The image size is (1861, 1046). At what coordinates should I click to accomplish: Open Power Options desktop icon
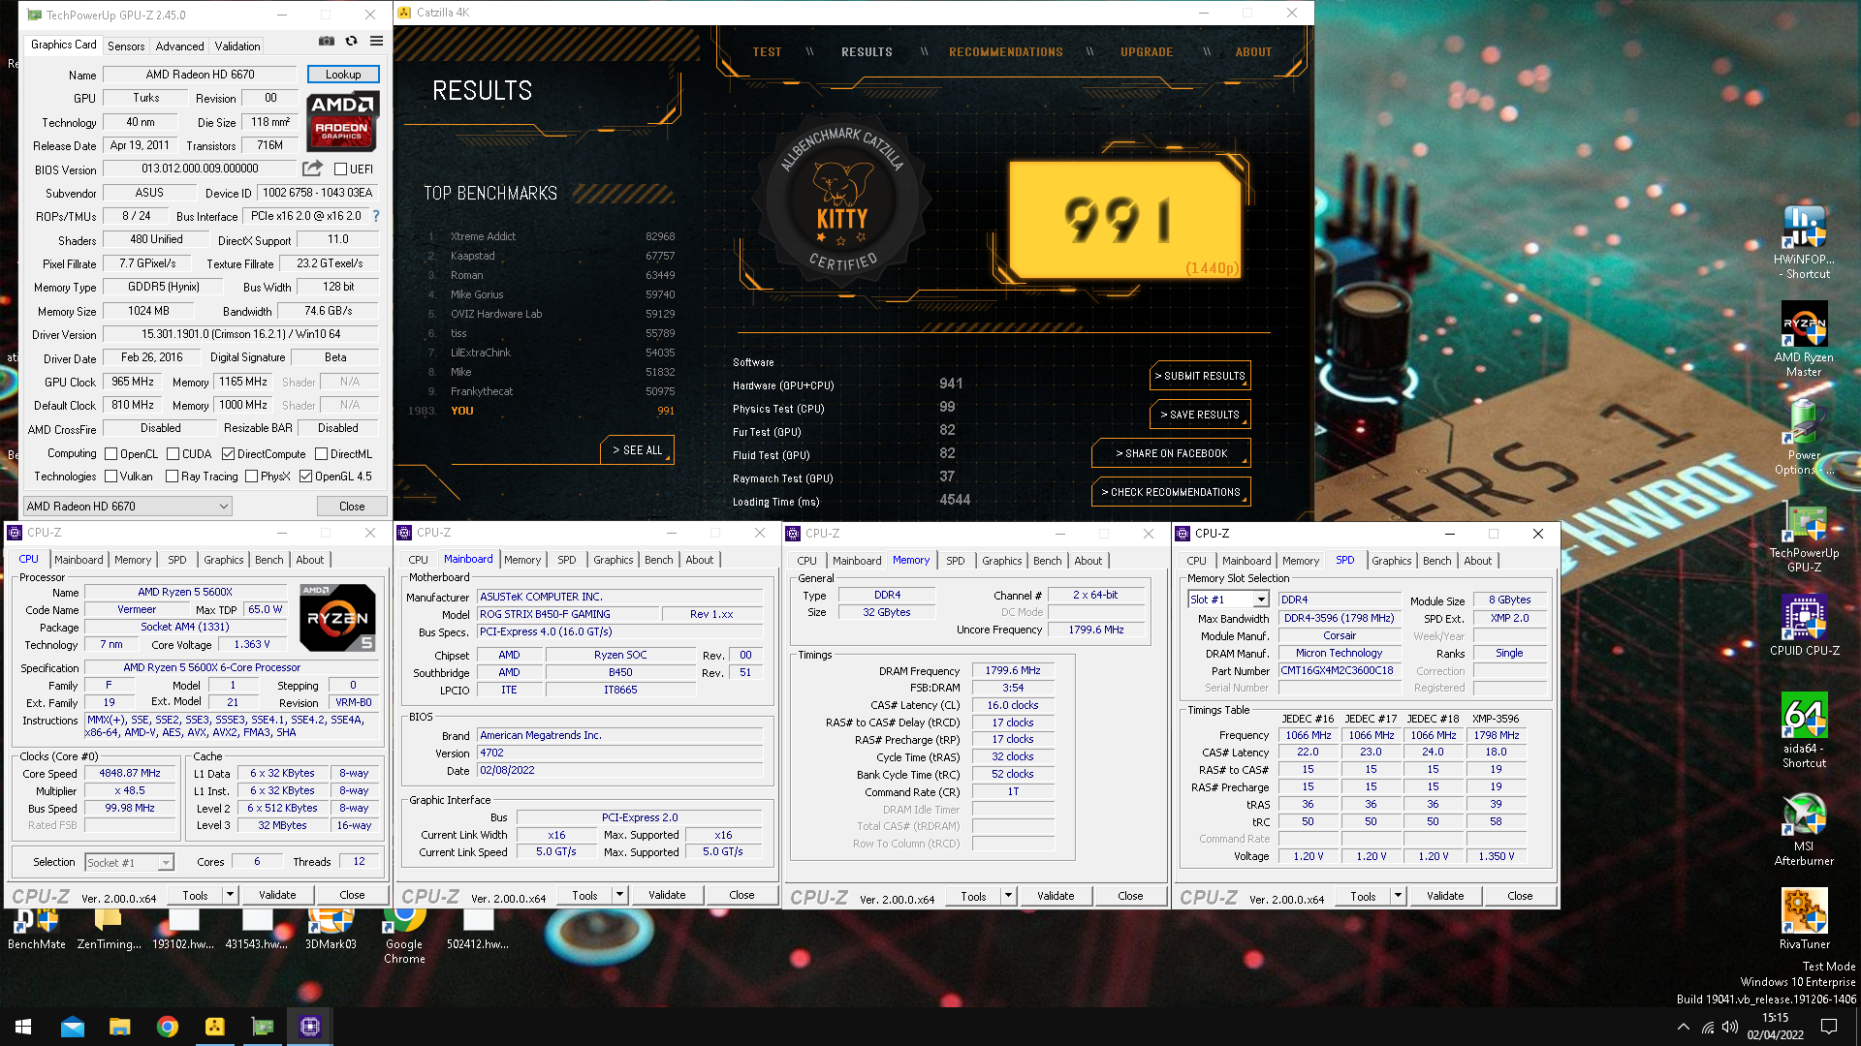point(1804,438)
